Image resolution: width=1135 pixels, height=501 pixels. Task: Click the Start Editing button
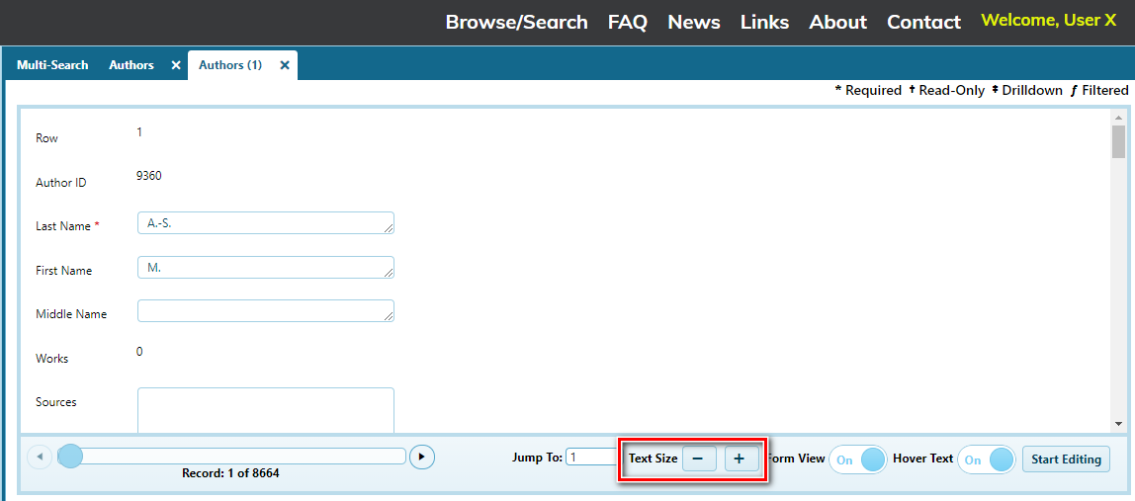click(x=1066, y=459)
